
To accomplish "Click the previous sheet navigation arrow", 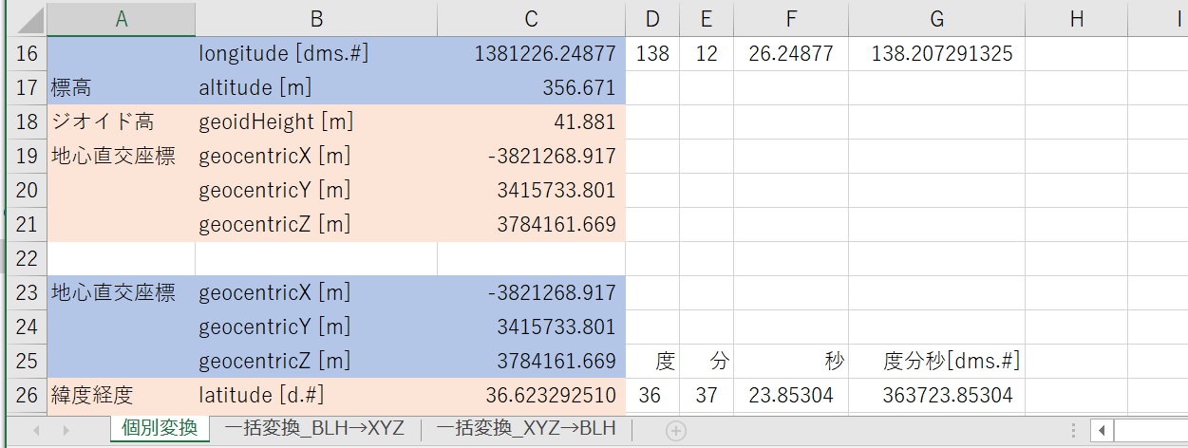I will coord(37,430).
